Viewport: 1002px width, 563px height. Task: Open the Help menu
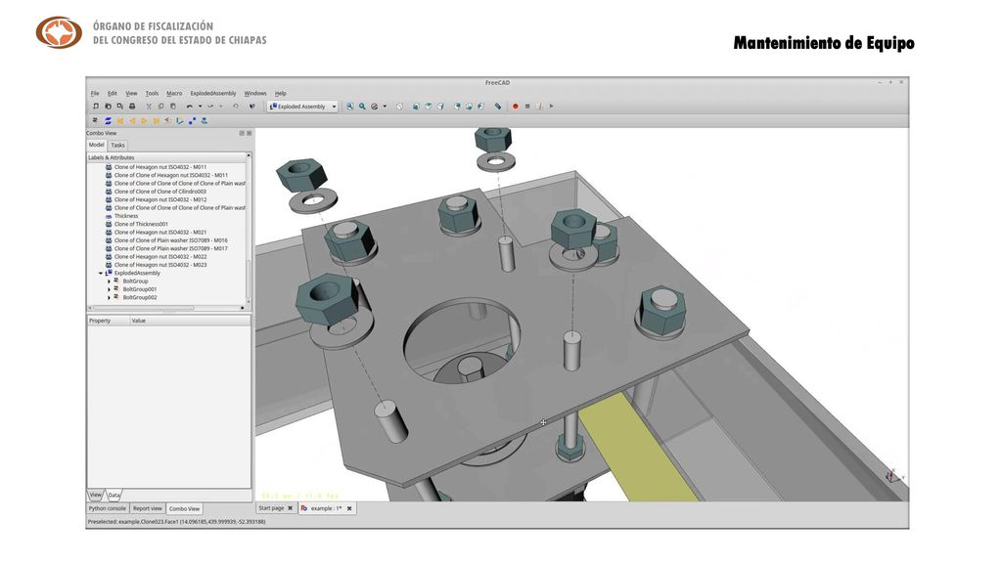280,93
